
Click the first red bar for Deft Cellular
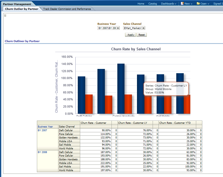[x=89, y=104]
